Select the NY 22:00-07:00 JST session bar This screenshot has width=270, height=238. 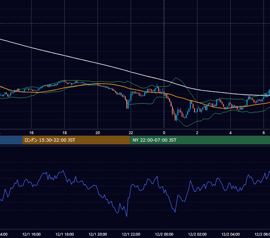coord(200,140)
